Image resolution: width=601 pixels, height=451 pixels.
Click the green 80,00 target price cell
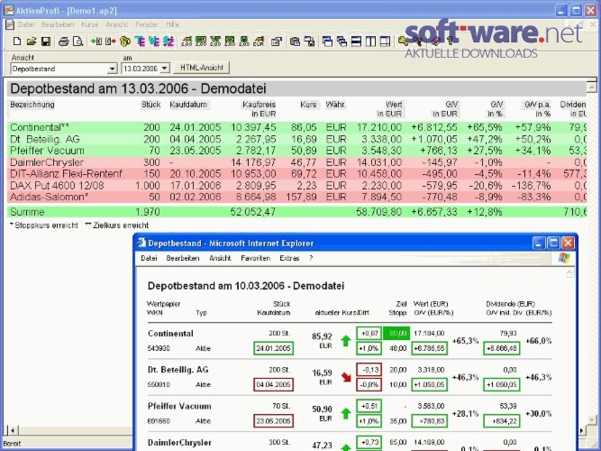pos(396,333)
